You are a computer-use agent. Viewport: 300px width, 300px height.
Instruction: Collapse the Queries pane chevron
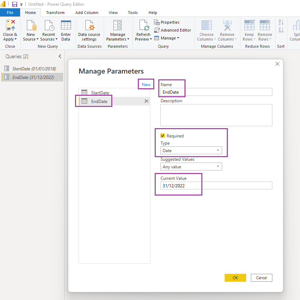[x=60, y=56]
